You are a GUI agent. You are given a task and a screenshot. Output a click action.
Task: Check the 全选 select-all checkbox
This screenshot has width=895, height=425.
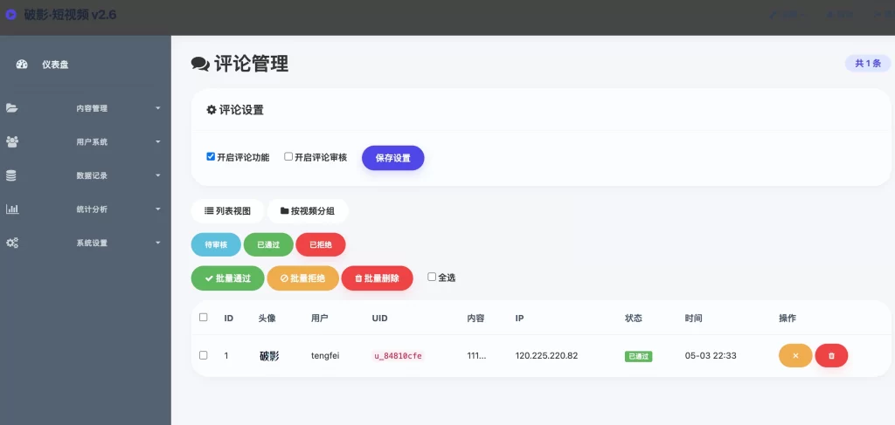click(432, 277)
